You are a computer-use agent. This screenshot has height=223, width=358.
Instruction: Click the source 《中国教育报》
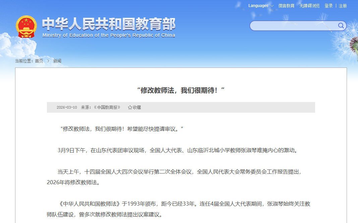click(x=107, y=107)
